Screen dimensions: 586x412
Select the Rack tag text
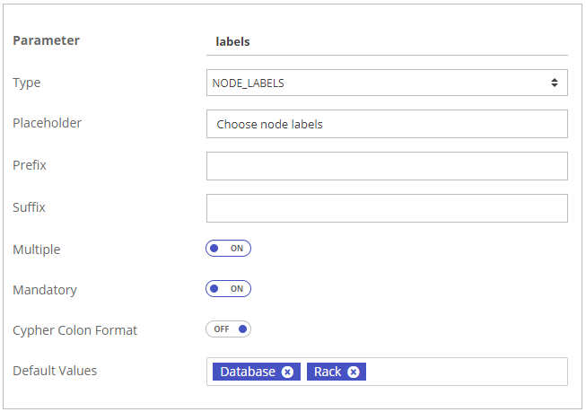click(328, 372)
